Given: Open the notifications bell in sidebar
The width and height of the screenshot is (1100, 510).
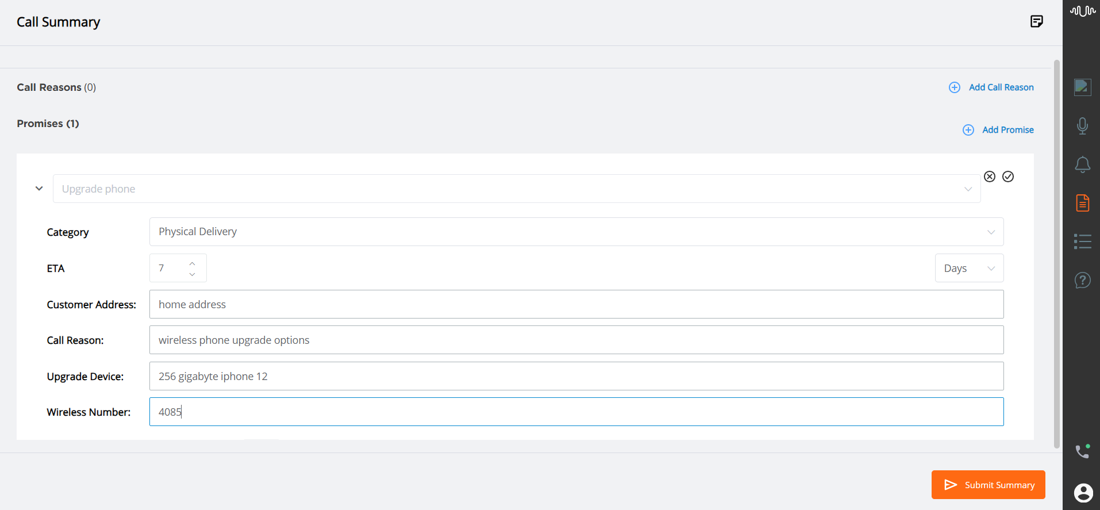Looking at the screenshot, I should point(1082,164).
